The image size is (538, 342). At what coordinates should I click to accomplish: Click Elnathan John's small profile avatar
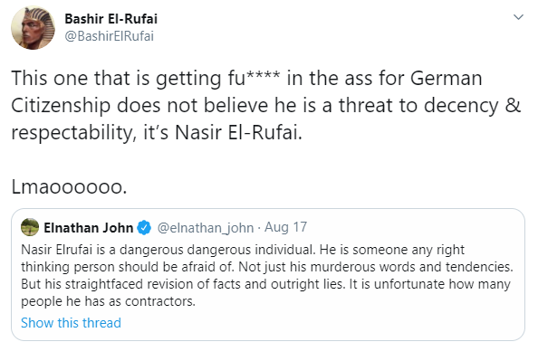click(30, 227)
